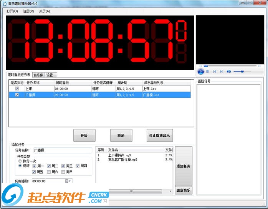The image size is (268, 209).
Task: Click the 添加任务 button
Action: tap(184, 166)
